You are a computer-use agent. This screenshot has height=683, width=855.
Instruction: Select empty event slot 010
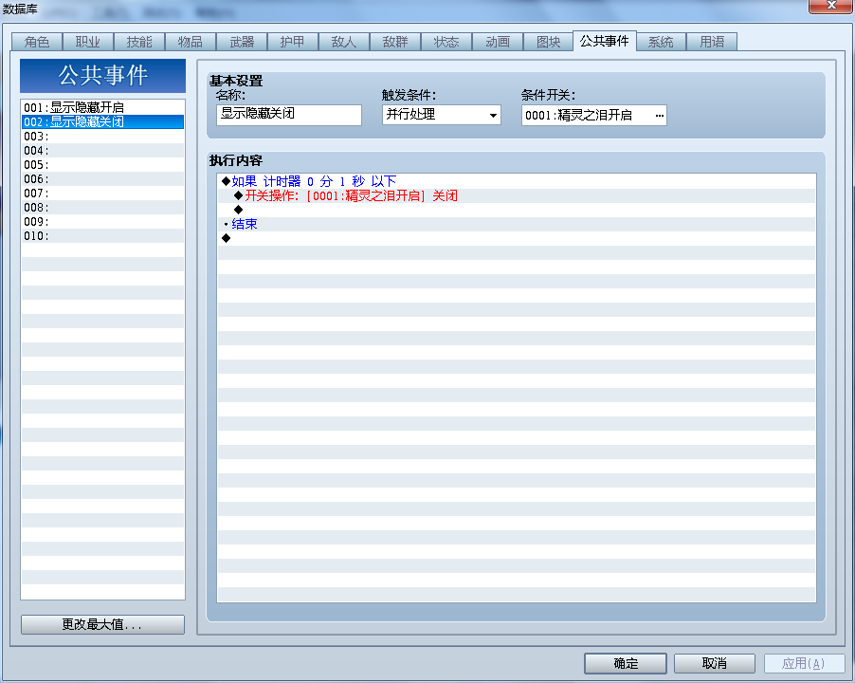[x=102, y=235]
